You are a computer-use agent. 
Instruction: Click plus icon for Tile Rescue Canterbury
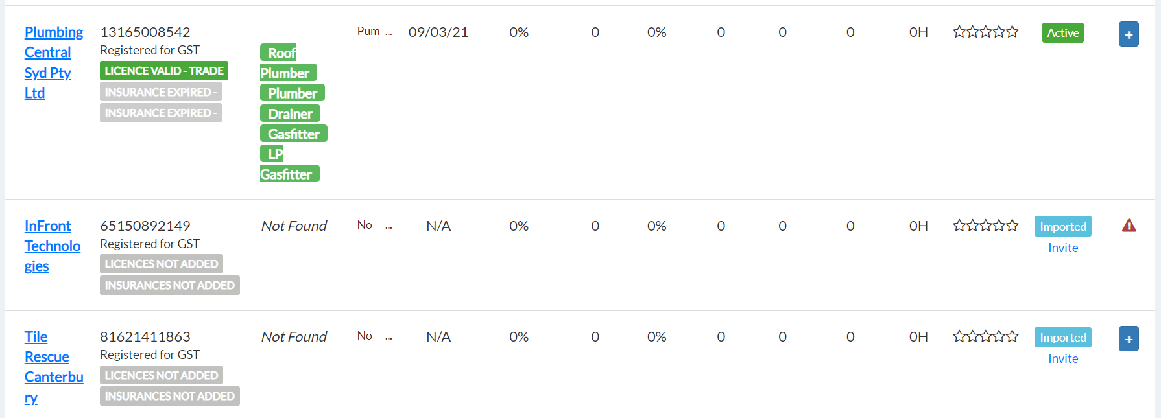tap(1129, 339)
